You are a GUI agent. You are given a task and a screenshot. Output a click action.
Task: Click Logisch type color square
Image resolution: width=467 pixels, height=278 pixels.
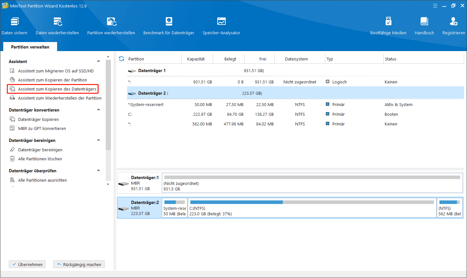pyautogui.click(x=328, y=82)
